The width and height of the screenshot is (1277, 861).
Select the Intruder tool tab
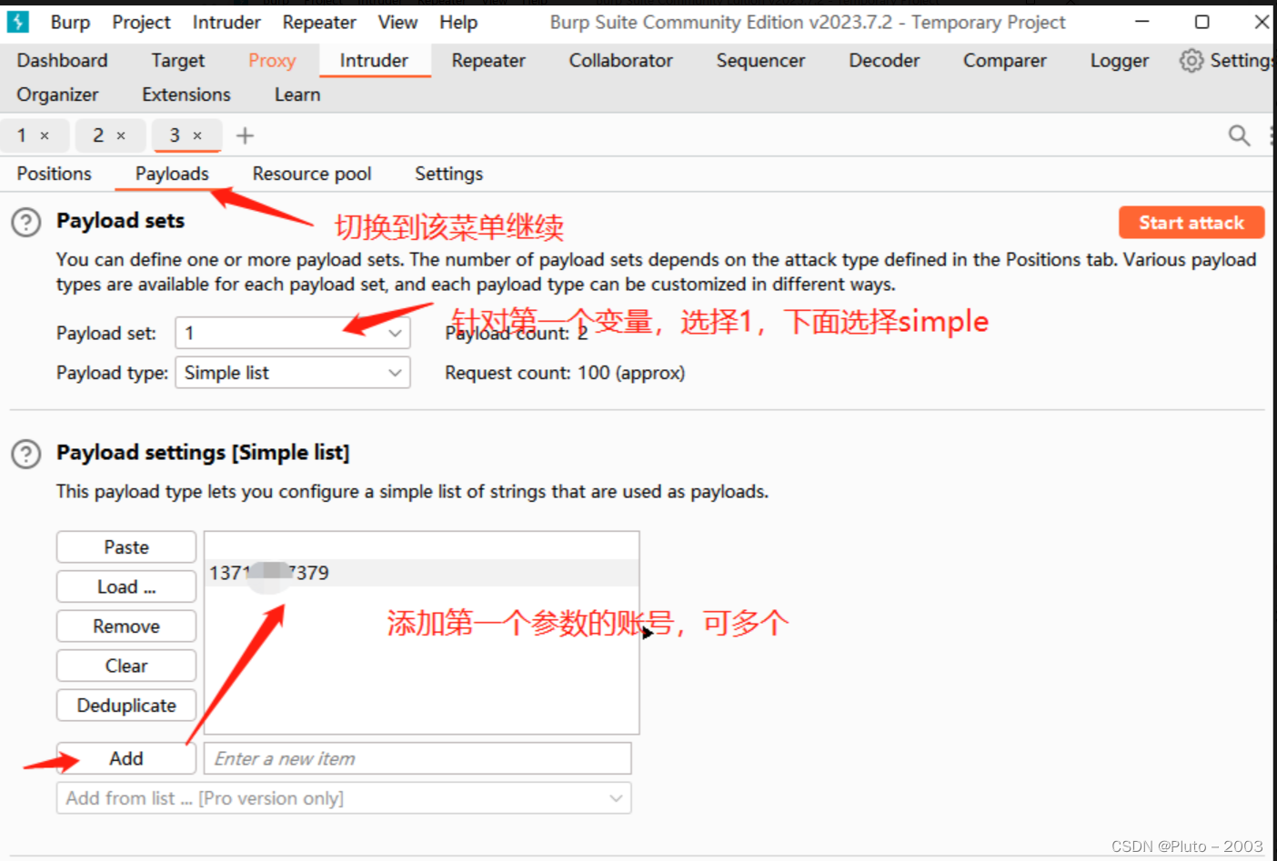coord(374,61)
